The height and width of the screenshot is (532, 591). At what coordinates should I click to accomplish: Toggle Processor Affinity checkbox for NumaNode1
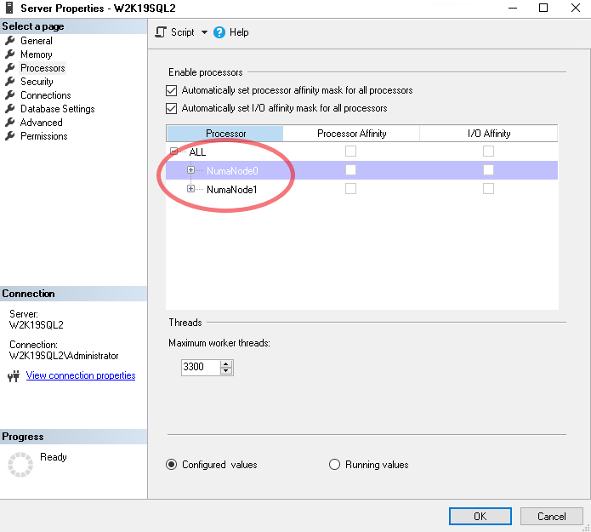click(350, 188)
